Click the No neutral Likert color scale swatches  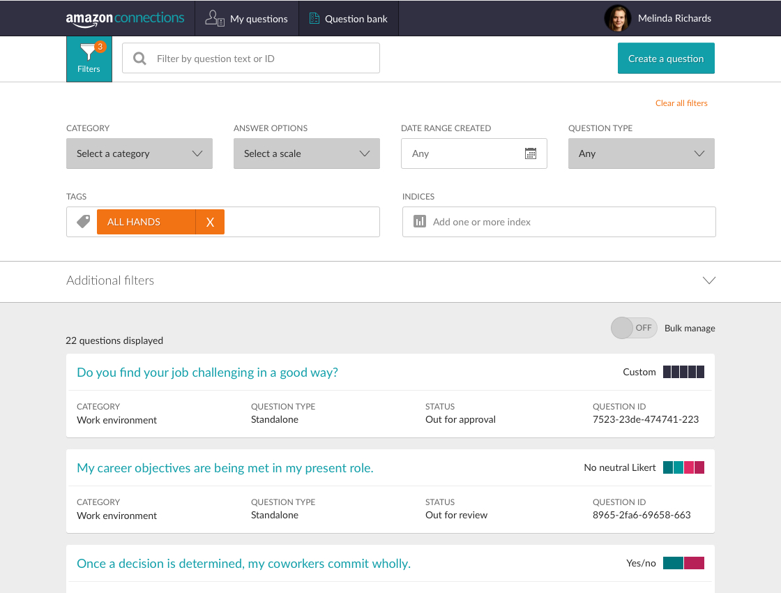[683, 467]
